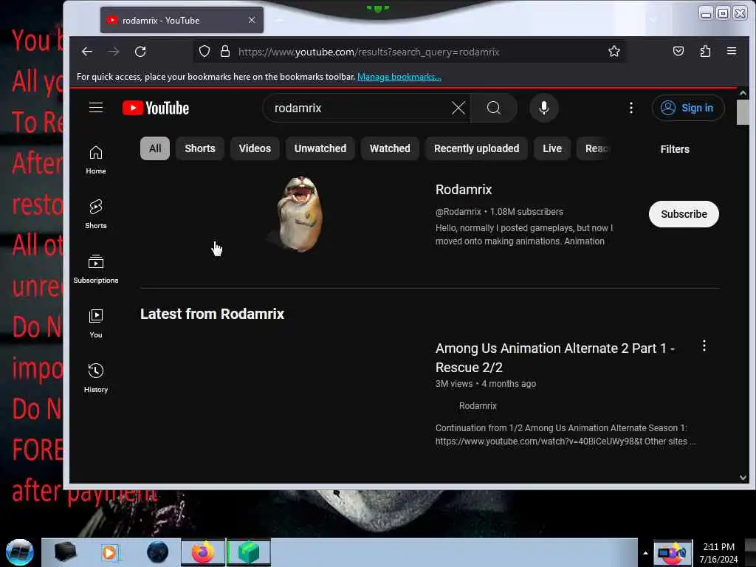Image resolution: width=756 pixels, height=567 pixels.
Task: Click the Rodamrix uploader name under video
Action: (x=478, y=406)
